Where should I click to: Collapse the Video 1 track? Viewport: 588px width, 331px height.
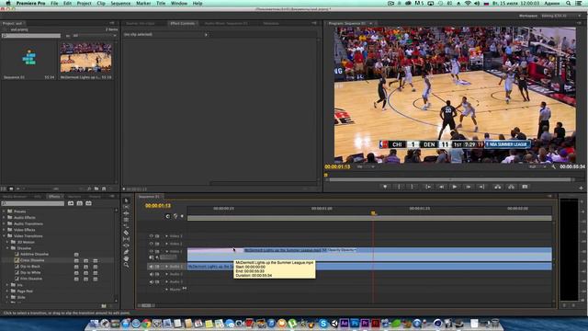[167, 251]
